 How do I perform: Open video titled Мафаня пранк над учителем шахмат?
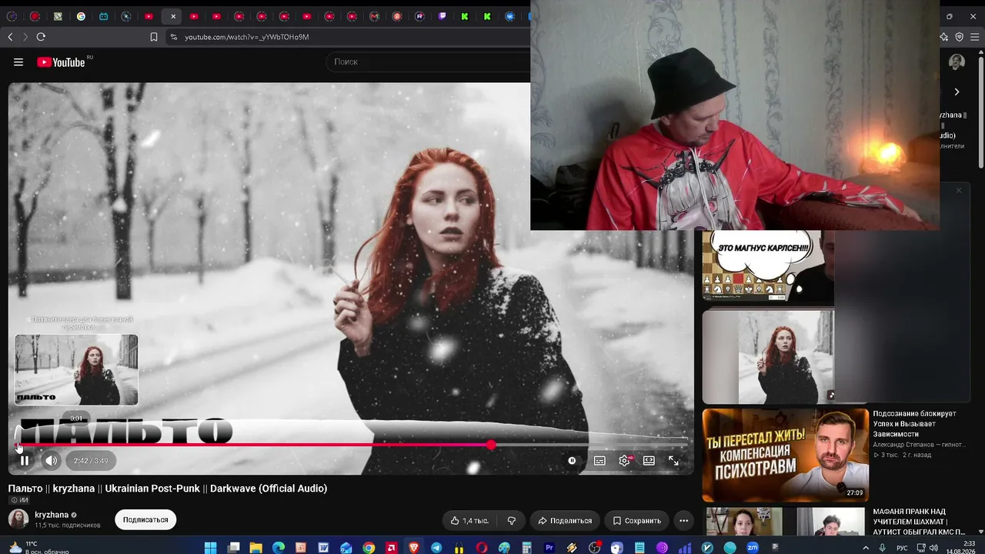point(919,522)
